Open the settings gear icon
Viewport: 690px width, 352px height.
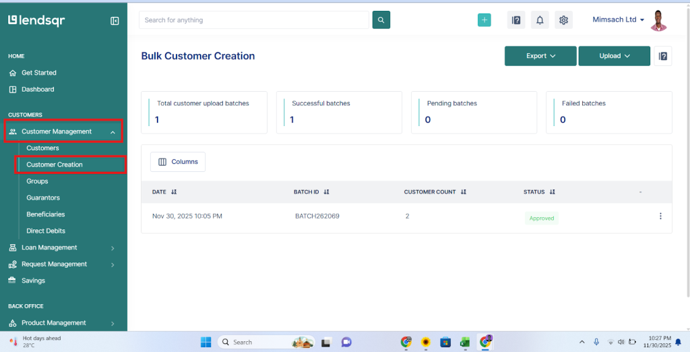click(x=563, y=20)
